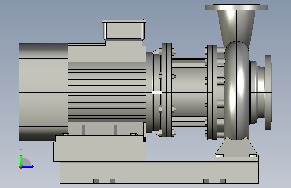The width and height of the screenshot is (291, 188).
Task: Select the riser block beneath the motor
Action: [100, 151]
